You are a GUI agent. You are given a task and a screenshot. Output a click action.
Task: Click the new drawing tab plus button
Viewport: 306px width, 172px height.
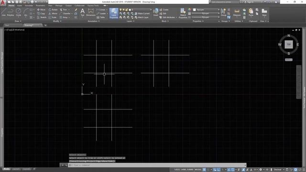coord(45,25)
